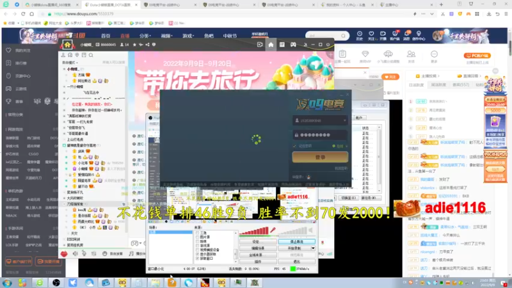This screenshot has height=288, width=512.
Task: Toggle monitor capture source checkbox
Action: pyautogui.click(x=197, y=254)
